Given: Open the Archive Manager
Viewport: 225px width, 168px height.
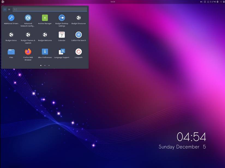Looking at the screenshot, I should [45, 18].
